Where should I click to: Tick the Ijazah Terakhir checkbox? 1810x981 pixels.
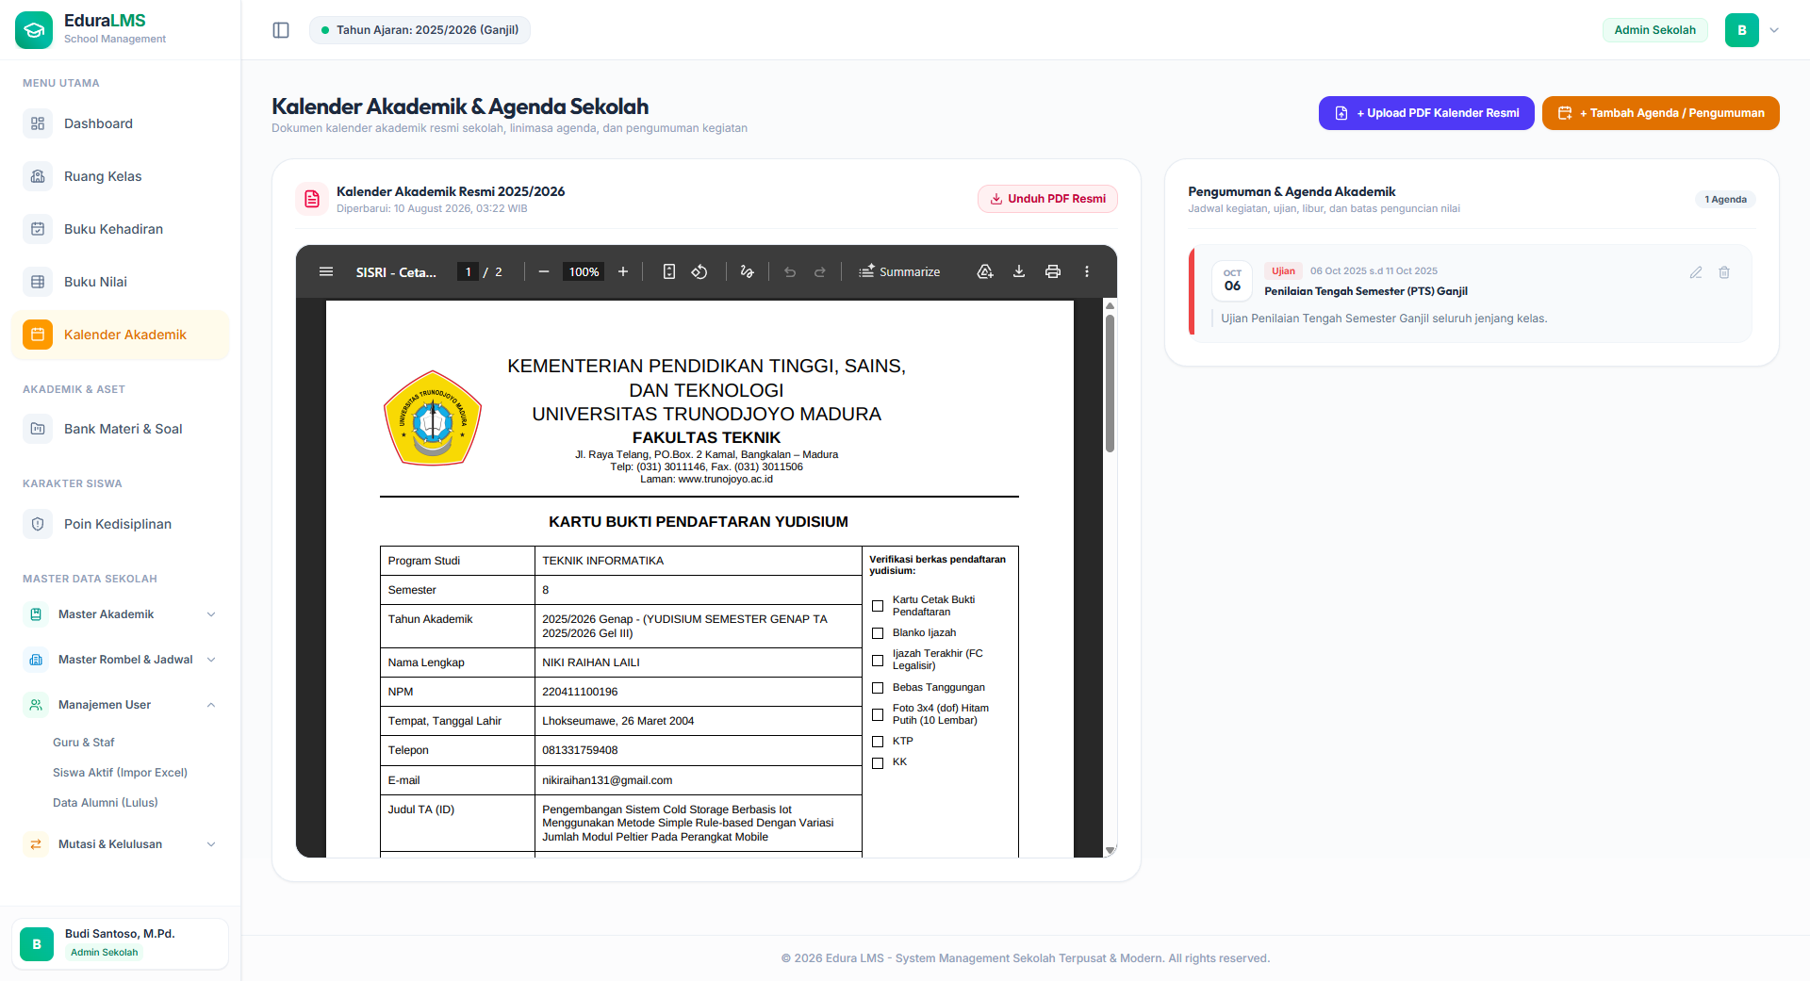pos(878,661)
